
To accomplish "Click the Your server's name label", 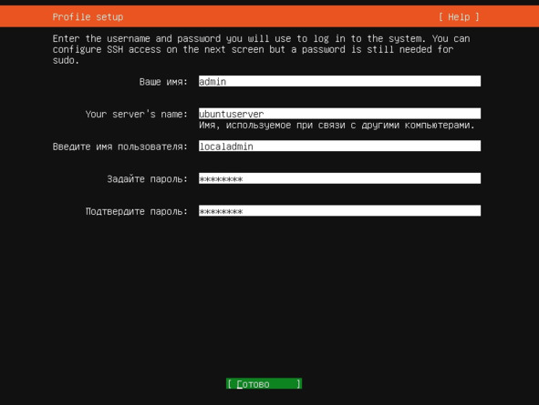I will click(137, 114).
